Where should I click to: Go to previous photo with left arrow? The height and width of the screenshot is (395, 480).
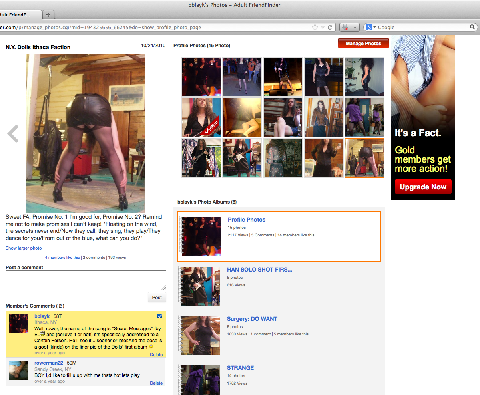[13, 134]
